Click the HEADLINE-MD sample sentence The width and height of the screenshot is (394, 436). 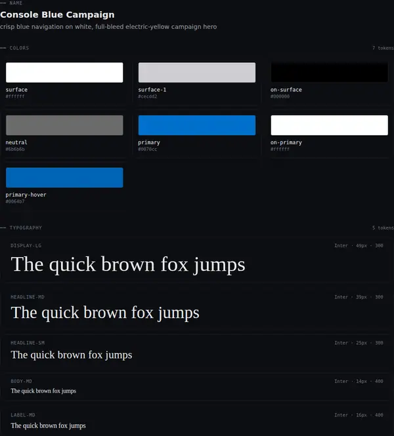pyautogui.click(x=105, y=313)
